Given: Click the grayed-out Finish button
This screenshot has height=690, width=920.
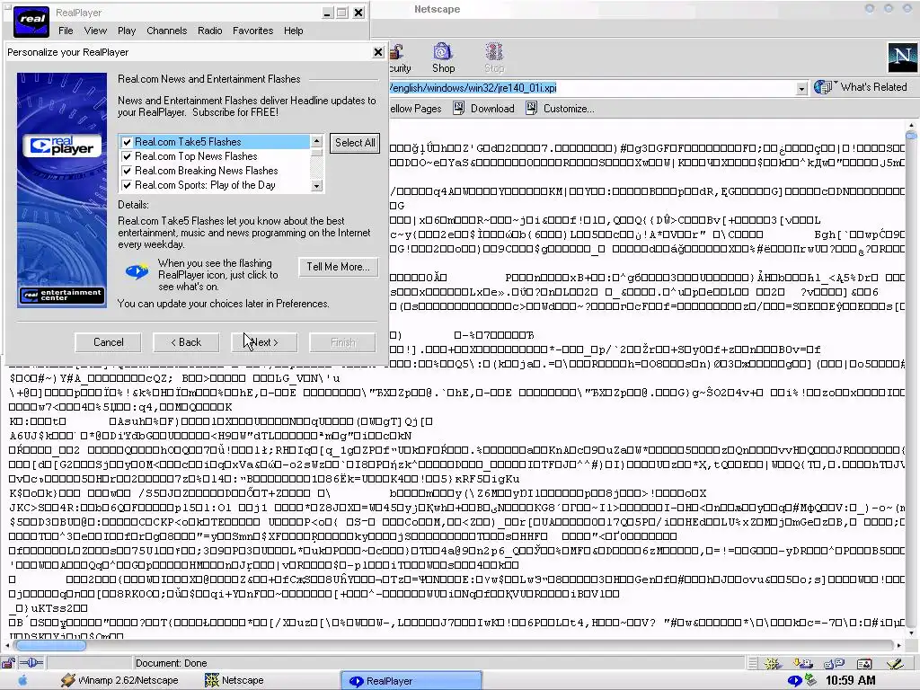Looking at the screenshot, I should click(342, 342).
